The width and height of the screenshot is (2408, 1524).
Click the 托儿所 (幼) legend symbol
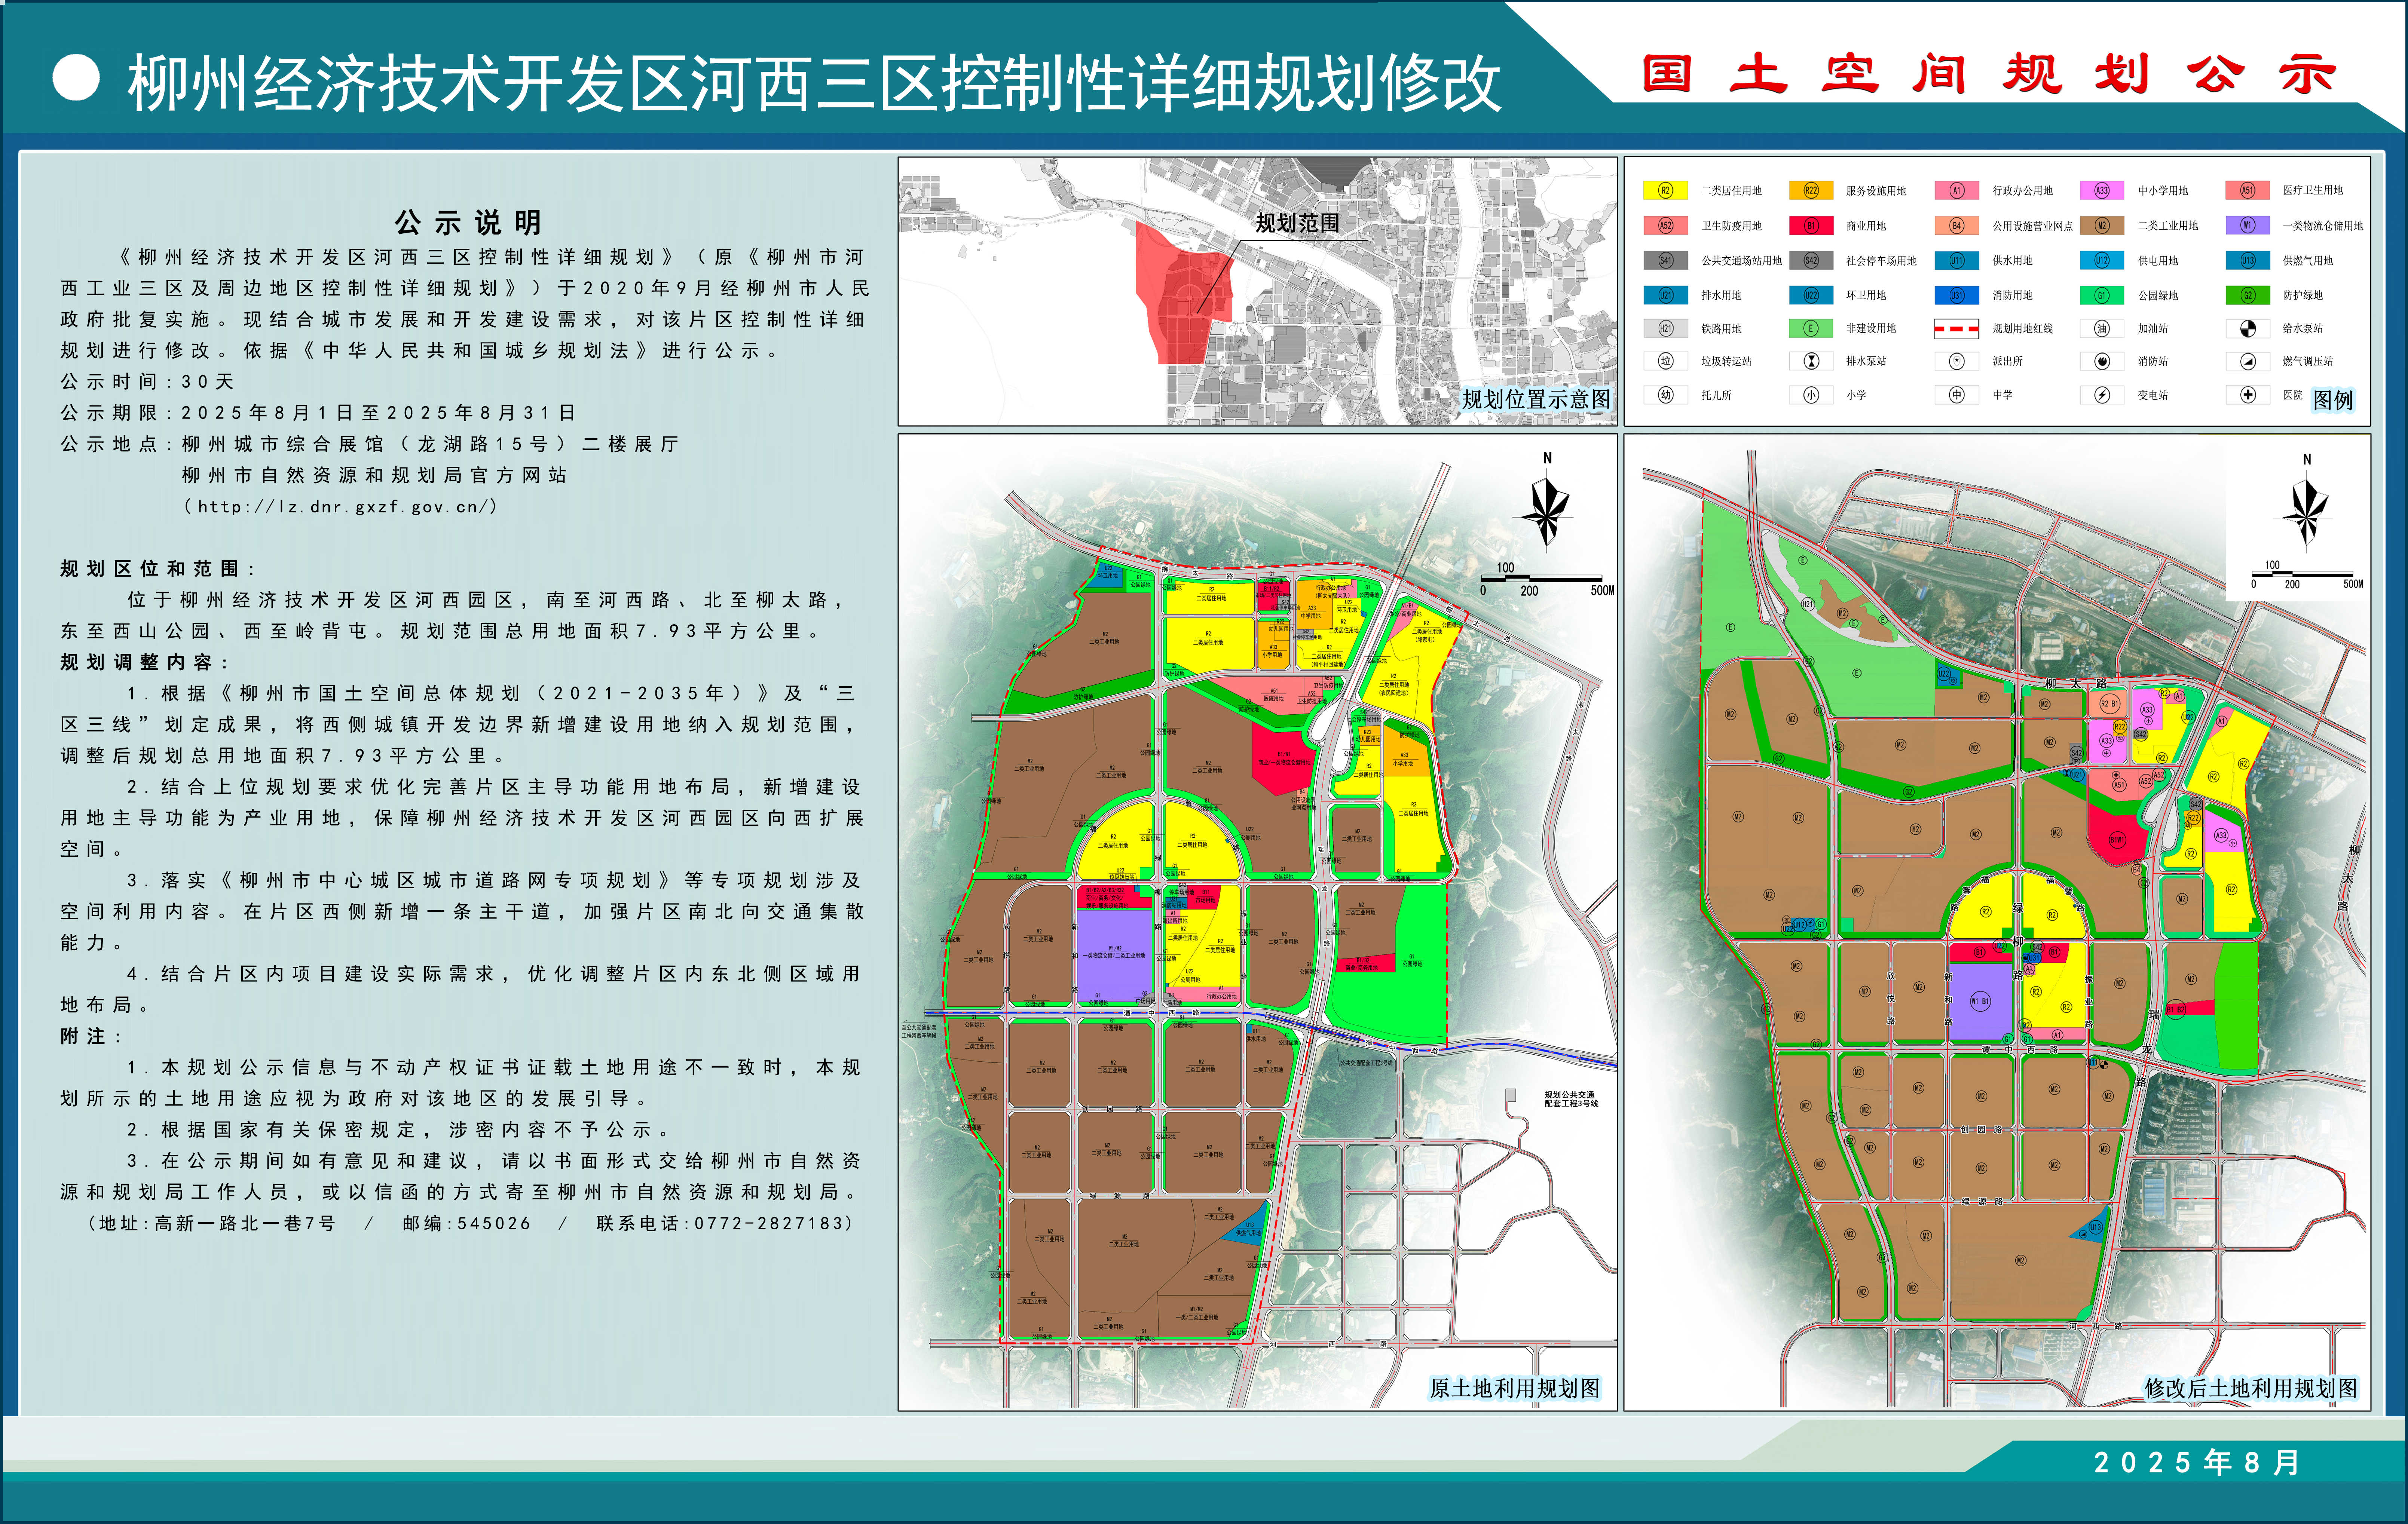1666,395
